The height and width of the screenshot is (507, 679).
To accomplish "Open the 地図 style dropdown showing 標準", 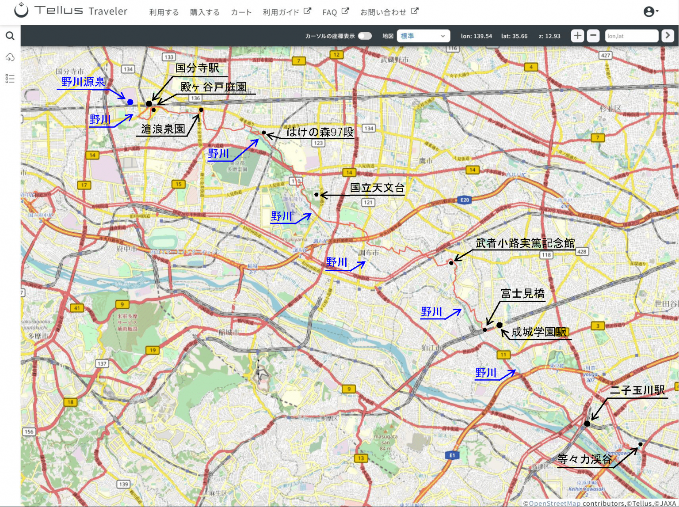I will [423, 36].
